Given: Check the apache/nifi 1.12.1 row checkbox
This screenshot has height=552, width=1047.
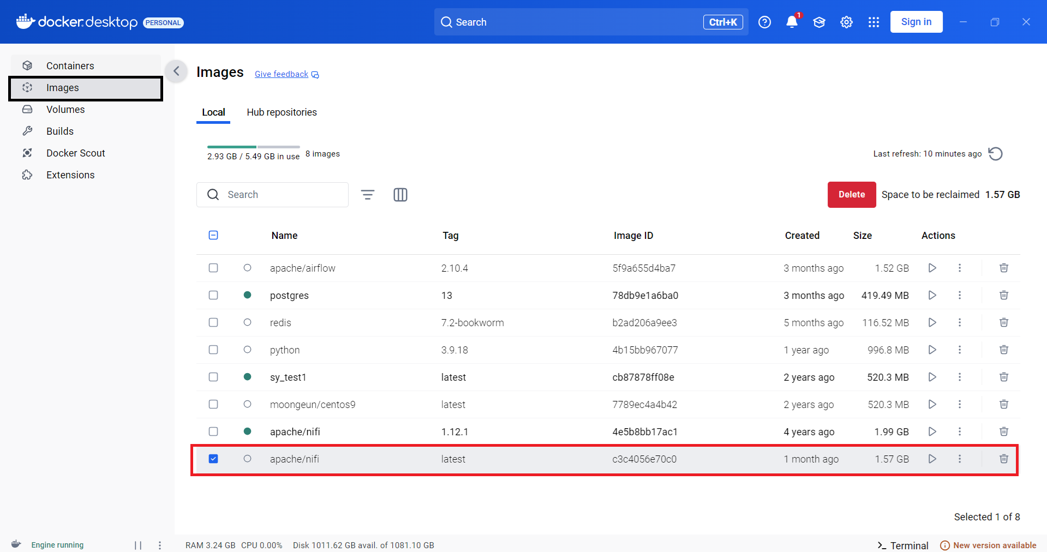Looking at the screenshot, I should (x=213, y=431).
